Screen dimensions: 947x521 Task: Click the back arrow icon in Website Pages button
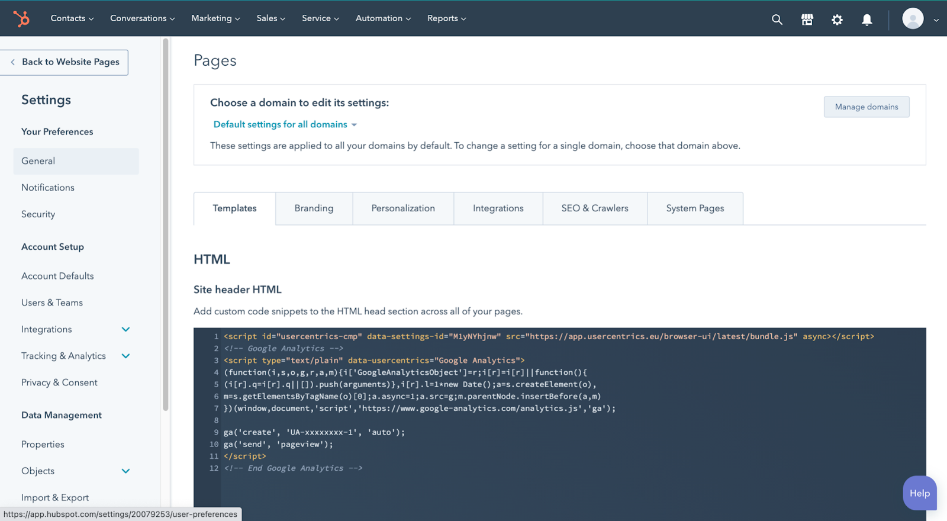pos(13,62)
